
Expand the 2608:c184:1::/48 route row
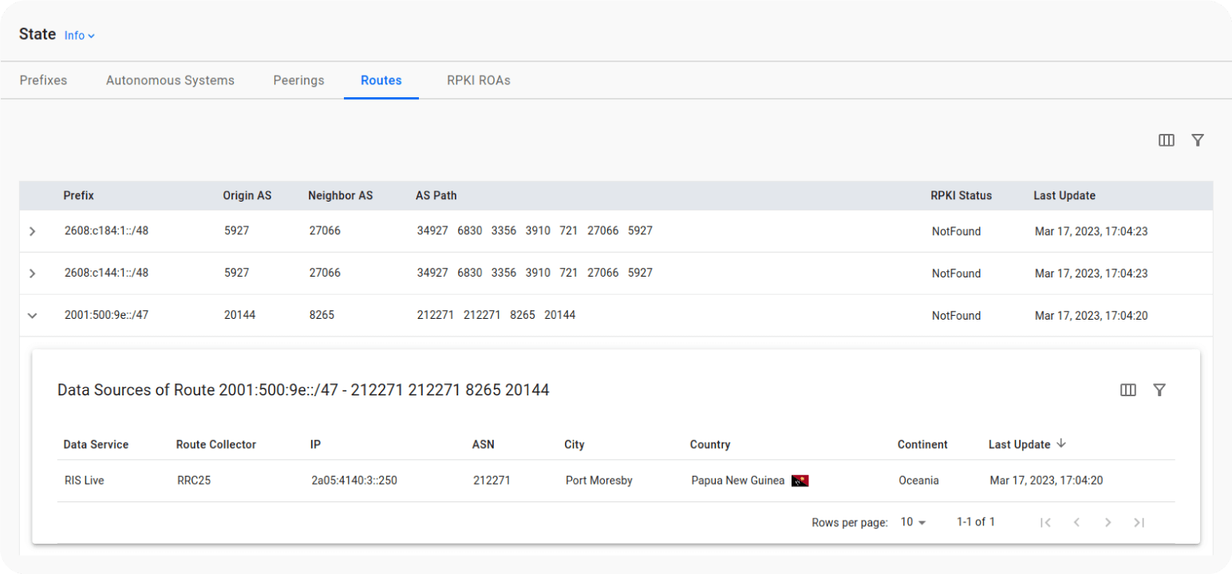coord(32,231)
